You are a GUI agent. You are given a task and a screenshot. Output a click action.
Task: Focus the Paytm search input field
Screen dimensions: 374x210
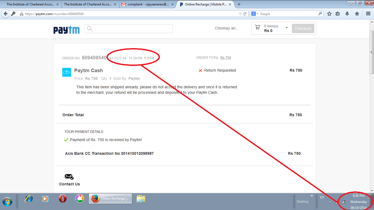pyautogui.click(x=128, y=29)
